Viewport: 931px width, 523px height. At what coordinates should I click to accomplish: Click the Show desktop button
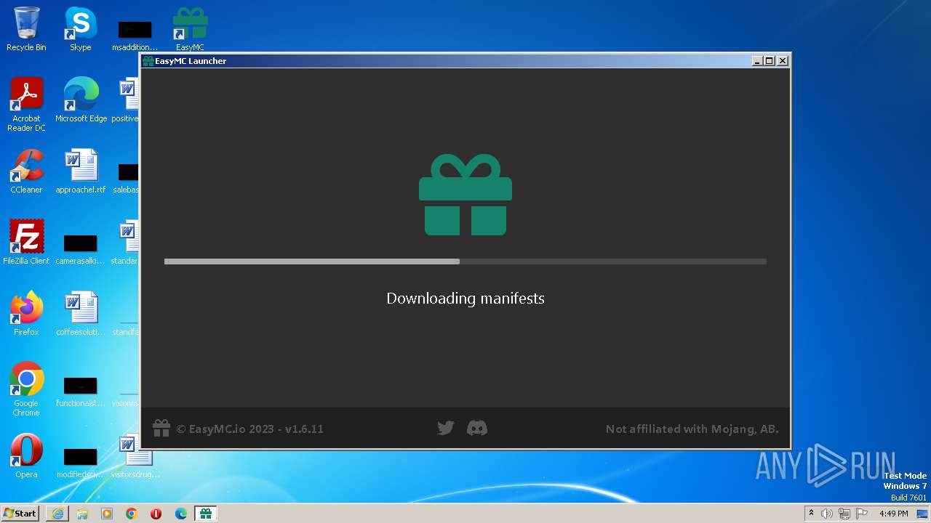923,514
